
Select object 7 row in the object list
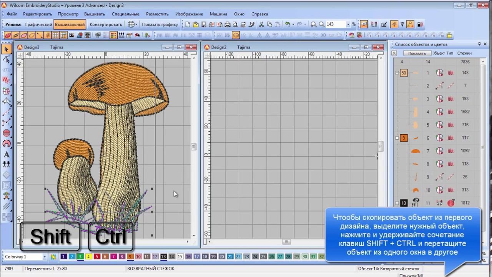(x=427, y=151)
